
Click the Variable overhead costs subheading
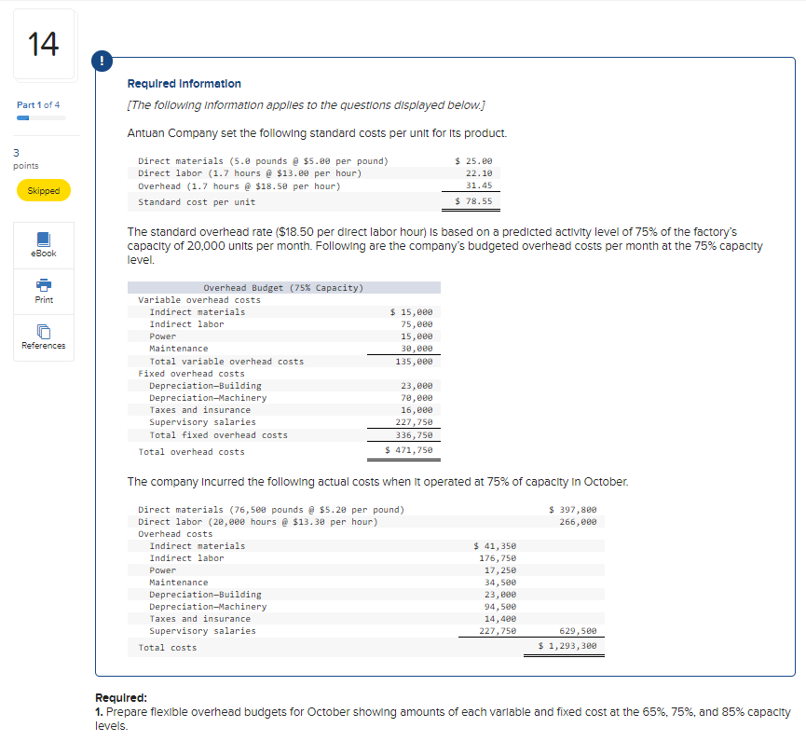[199, 300]
